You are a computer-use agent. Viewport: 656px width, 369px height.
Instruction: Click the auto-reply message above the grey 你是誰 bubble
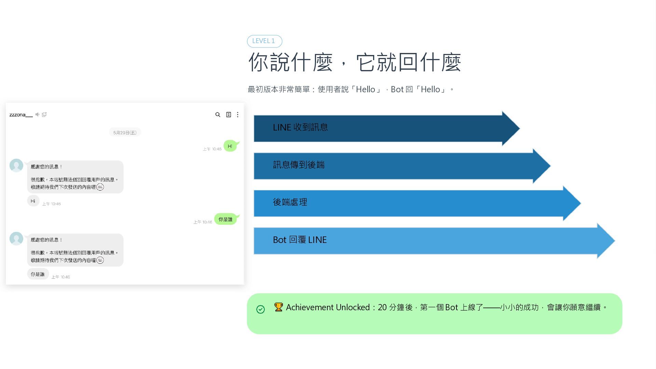[x=75, y=250]
